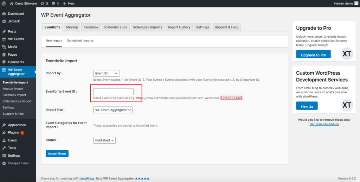
Task: Open the Support & Help tab
Action: point(226,27)
